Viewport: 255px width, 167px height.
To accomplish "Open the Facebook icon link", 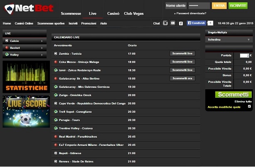I will [x=181, y=24].
